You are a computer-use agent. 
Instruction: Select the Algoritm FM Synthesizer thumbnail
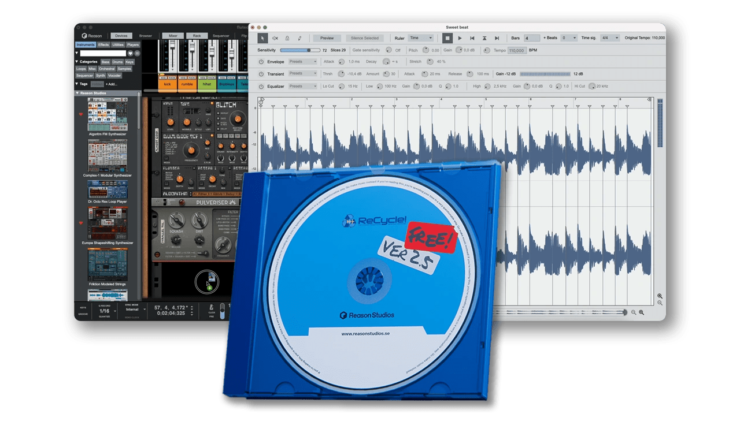(x=108, y=114)
